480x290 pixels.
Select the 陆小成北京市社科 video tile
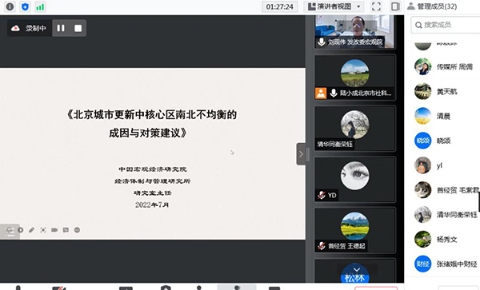354,77
